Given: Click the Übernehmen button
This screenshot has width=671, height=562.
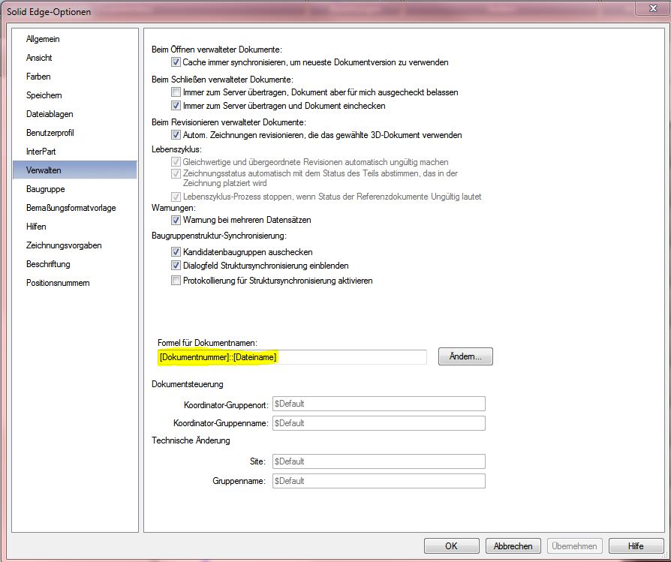Looking at the screenshot, I should pos(575,546).
